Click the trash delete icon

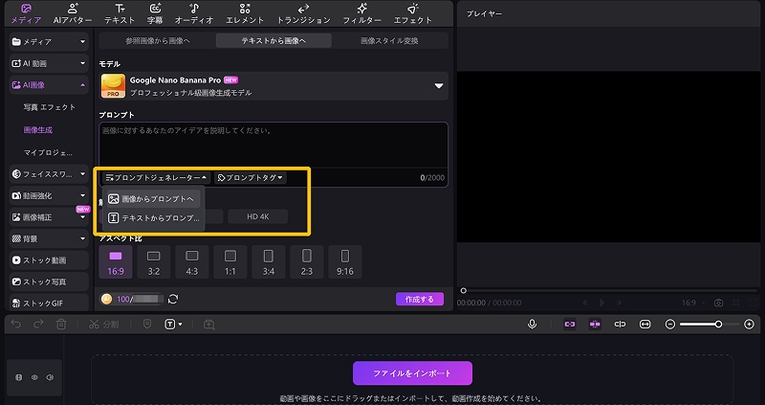pos(61,325)
